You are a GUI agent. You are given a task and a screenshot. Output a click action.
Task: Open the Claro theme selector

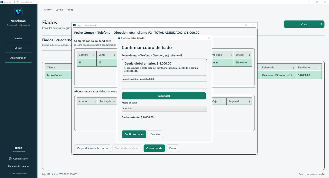304,24
